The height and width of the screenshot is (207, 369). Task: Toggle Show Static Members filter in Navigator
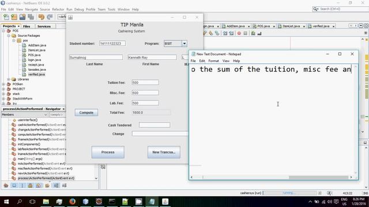[x=22, y=185]
